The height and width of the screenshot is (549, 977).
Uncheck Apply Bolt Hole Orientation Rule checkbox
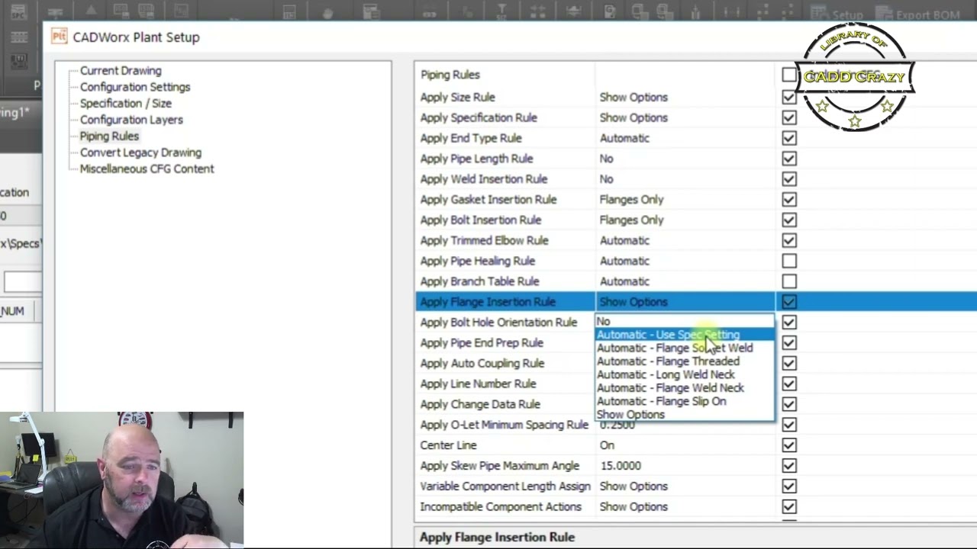pyautogui.click(x=789, y=323)
